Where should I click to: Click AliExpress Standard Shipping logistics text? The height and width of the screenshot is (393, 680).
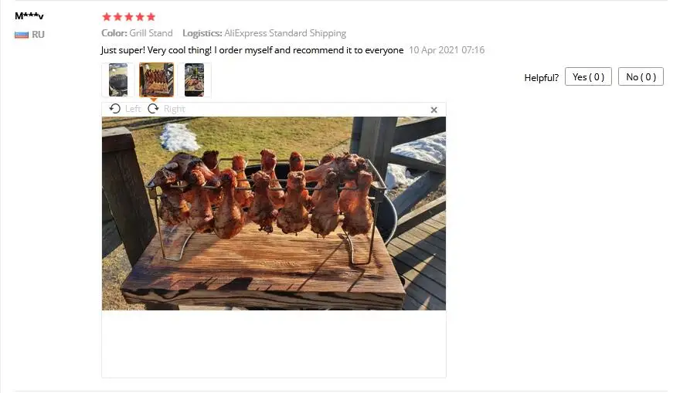pyautogui.click(x=285, y=33)
